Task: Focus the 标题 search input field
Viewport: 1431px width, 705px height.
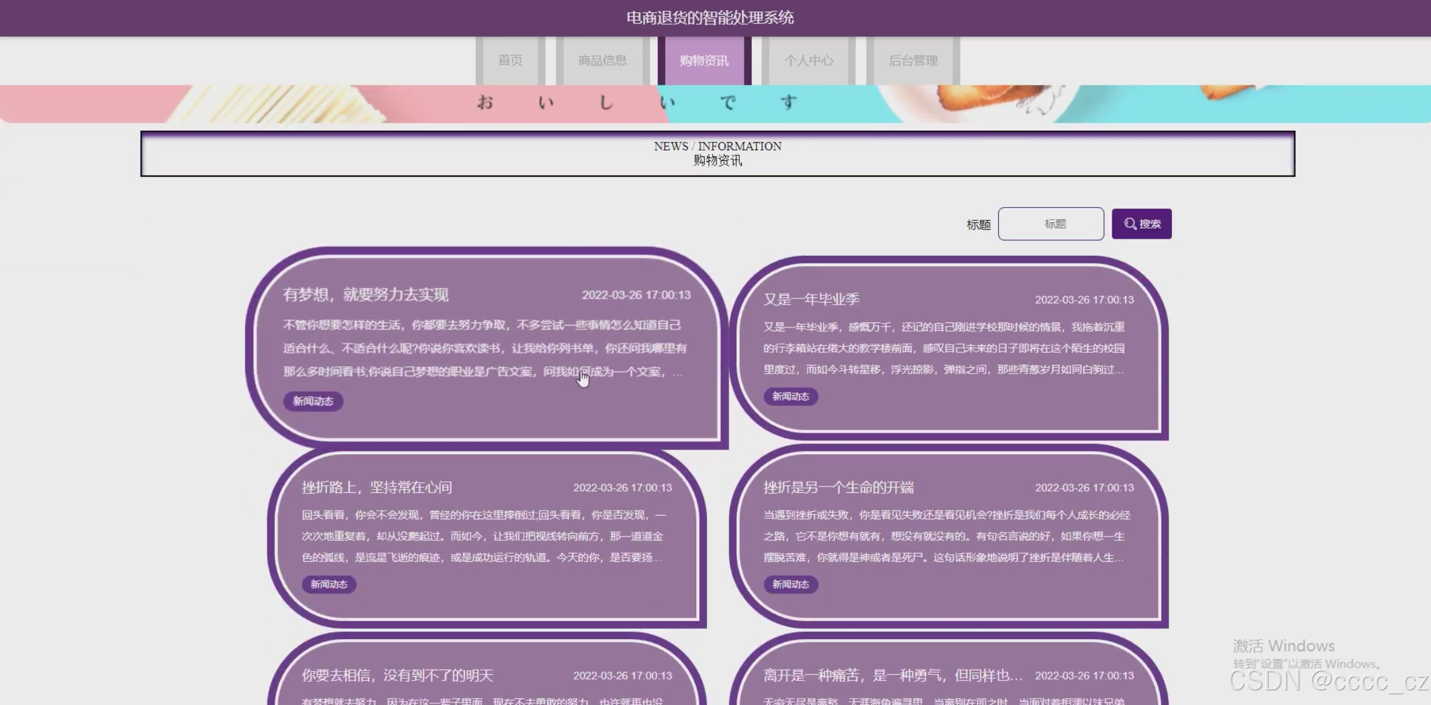Action: pos(1051,224)
